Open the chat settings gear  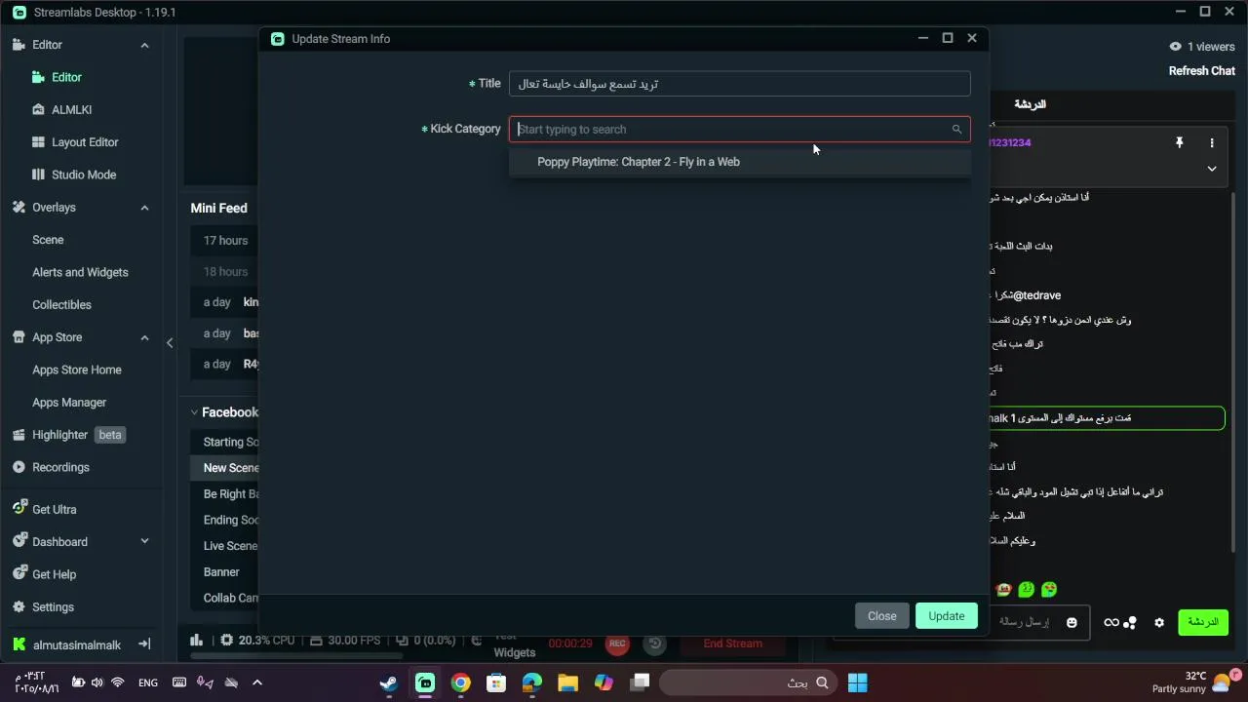(x=1159, y=622)
